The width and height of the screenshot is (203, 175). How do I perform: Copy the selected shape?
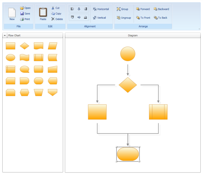tap(56, 14)
